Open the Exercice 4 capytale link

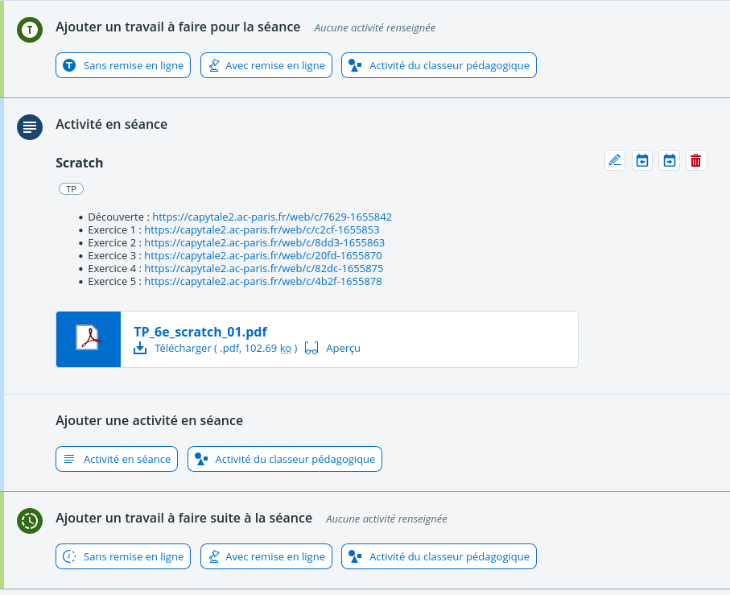[263, 269]
